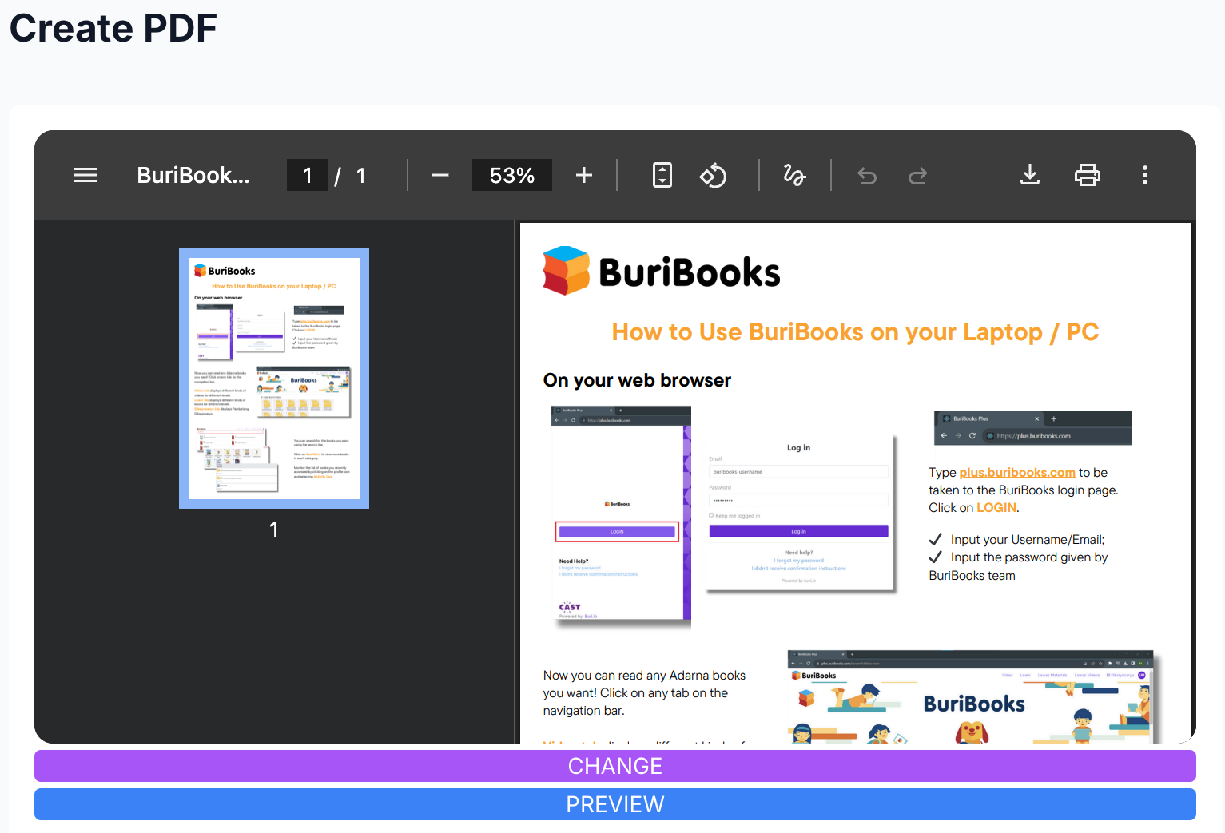
Task: Click the purple CHANGE button
Action: pos(615,766)
